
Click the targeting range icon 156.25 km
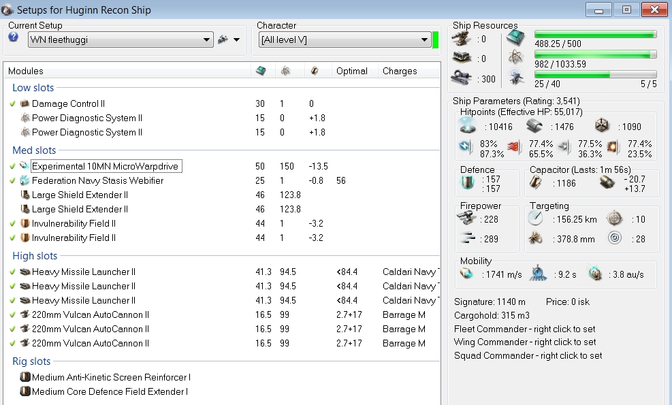coord(535,218)
